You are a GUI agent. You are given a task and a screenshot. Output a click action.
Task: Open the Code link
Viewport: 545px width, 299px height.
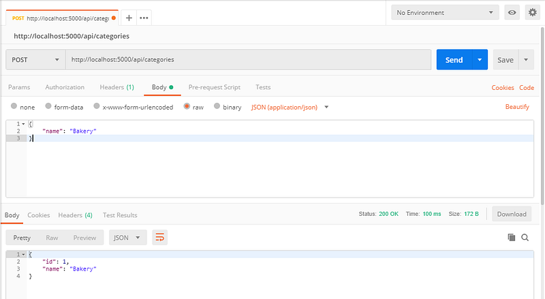click(x=527, y=88)
